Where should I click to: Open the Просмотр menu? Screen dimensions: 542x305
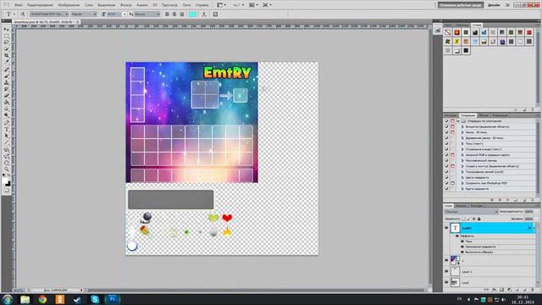[x=169, y=5]
